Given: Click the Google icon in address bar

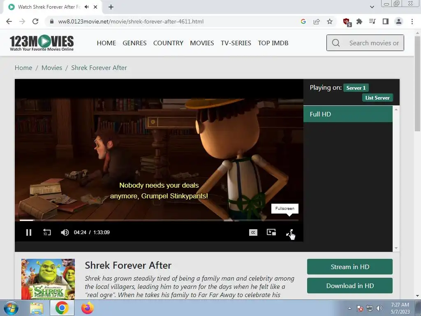Looking at the screenshot, I should (x=303, y=21).
